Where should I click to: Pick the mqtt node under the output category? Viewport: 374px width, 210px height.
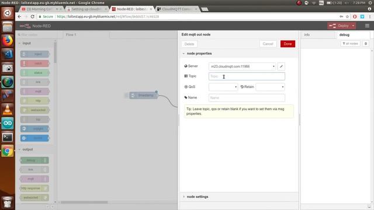(x=34, y=179)
